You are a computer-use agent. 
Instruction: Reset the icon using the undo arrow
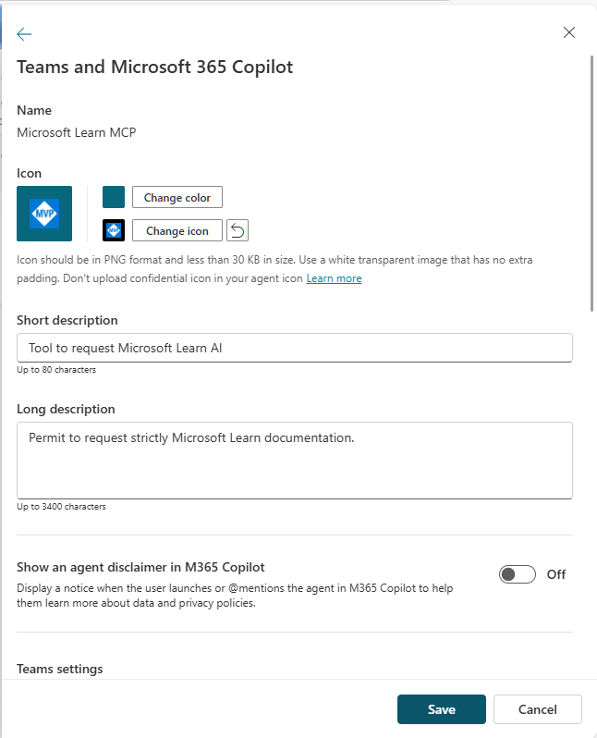(x=238, y=230)
